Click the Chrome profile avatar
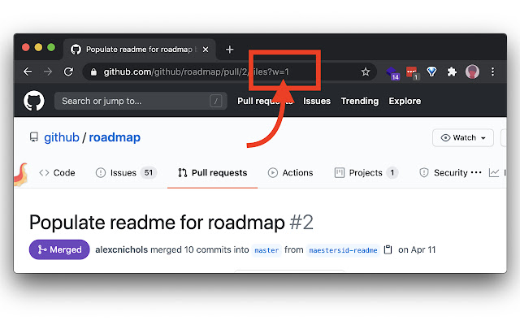The image size is (520, 325). pos(472,71)
